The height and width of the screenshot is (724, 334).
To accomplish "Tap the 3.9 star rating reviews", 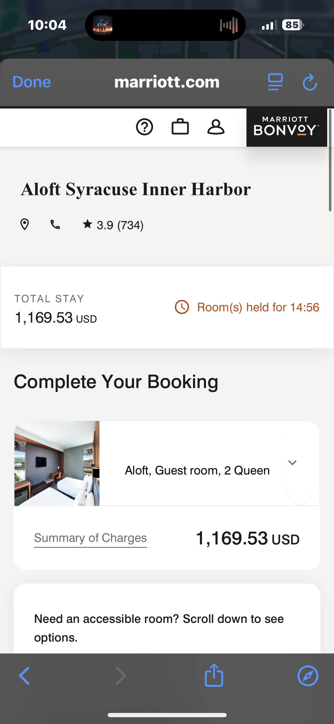I will [113, 225].
